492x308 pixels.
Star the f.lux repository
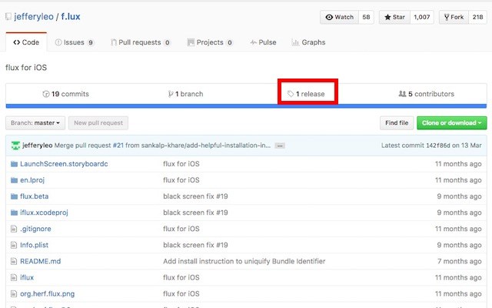click(x=394, y=17)
